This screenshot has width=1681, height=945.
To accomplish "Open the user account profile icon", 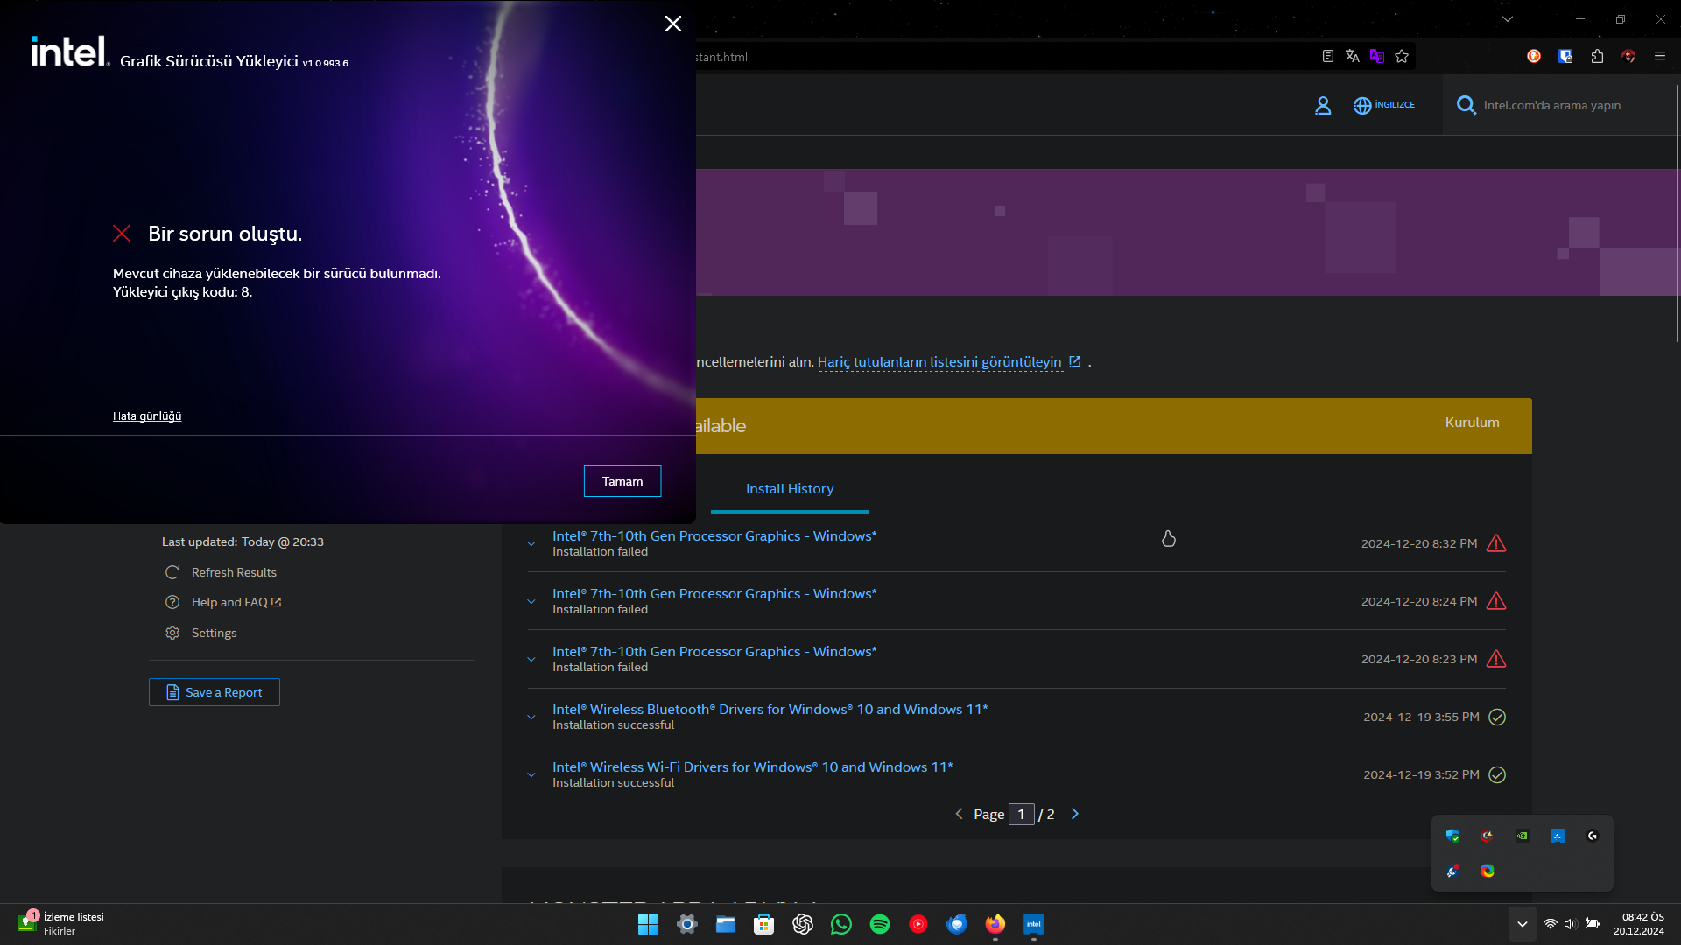I will pos(1323,105).
